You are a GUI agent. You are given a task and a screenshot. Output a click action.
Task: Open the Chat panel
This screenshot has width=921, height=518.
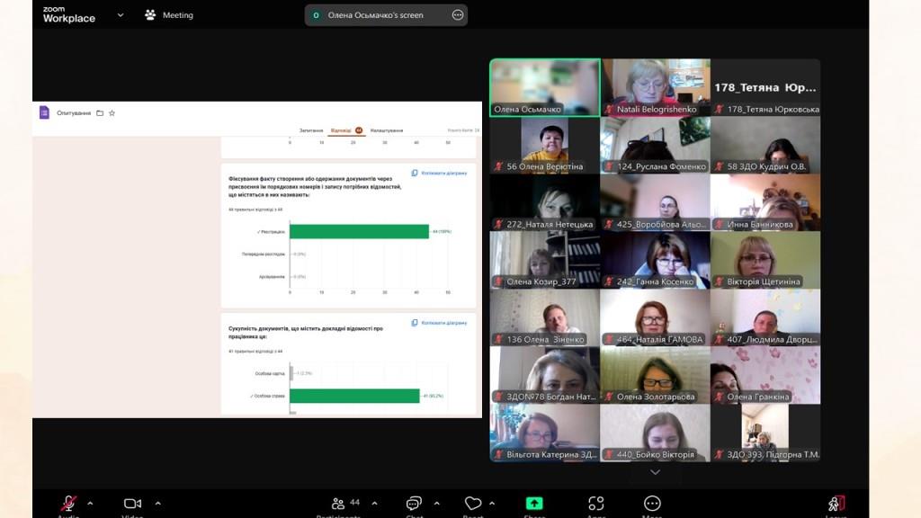414,504
